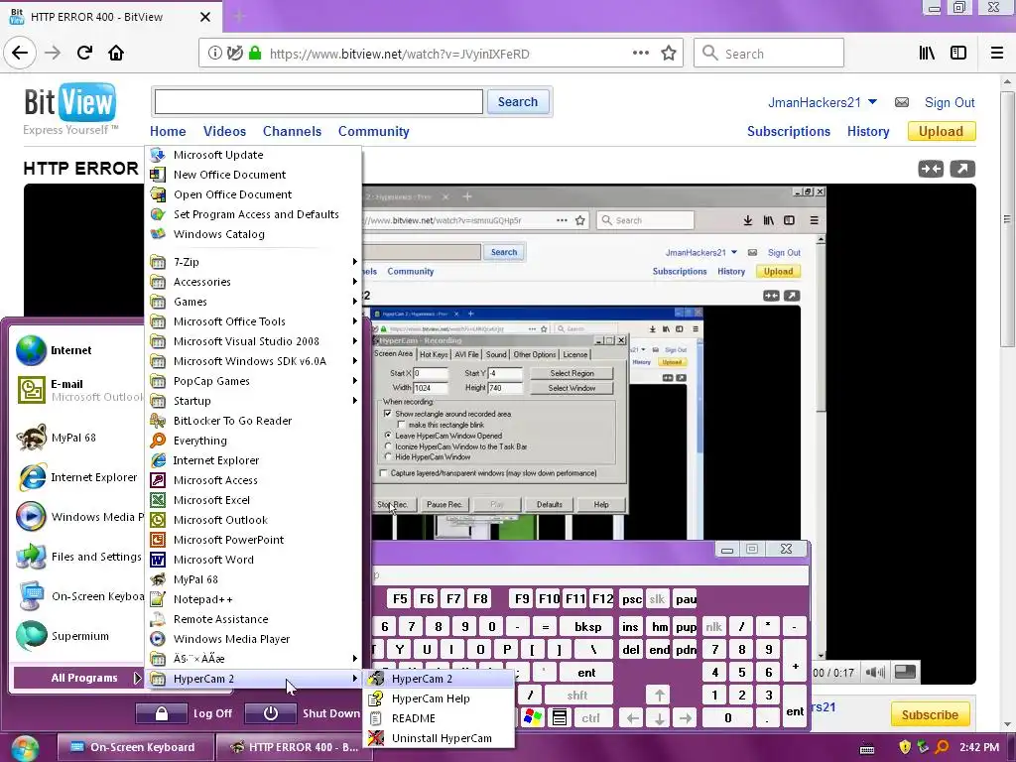Screen dimensions: 1016x762
Task: Click the Firefox address bar URL
Action: point(399,54)
